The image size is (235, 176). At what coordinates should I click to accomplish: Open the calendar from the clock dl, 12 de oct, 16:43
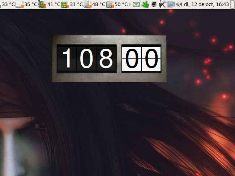tap(206, 4)
